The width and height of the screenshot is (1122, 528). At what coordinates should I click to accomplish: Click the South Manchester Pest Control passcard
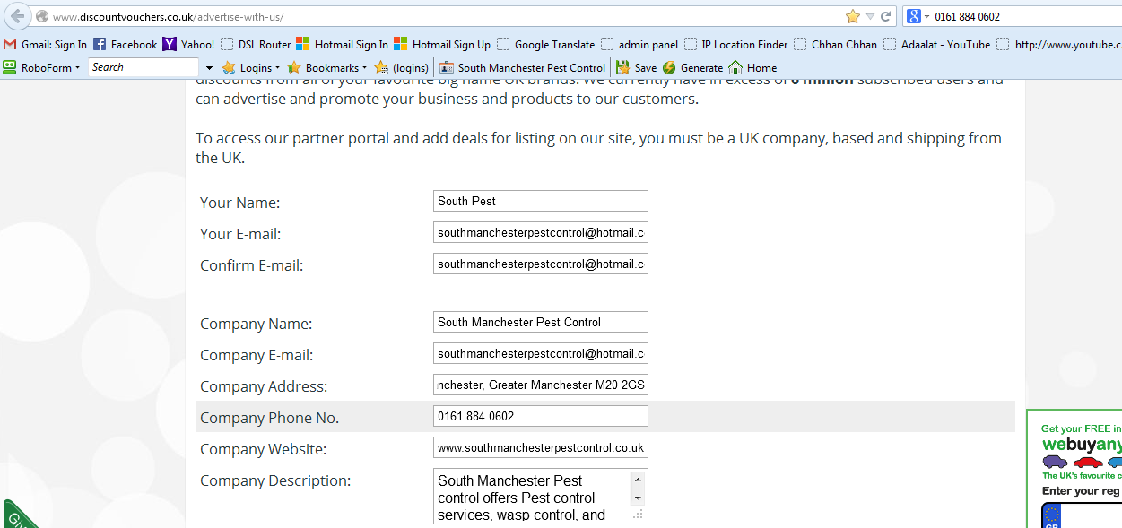click(522, 67)
